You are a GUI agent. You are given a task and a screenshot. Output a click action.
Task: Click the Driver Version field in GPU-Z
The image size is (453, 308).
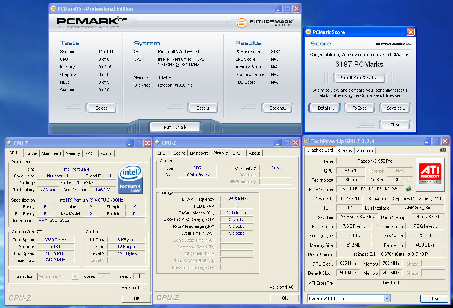(x=391, y=254)
